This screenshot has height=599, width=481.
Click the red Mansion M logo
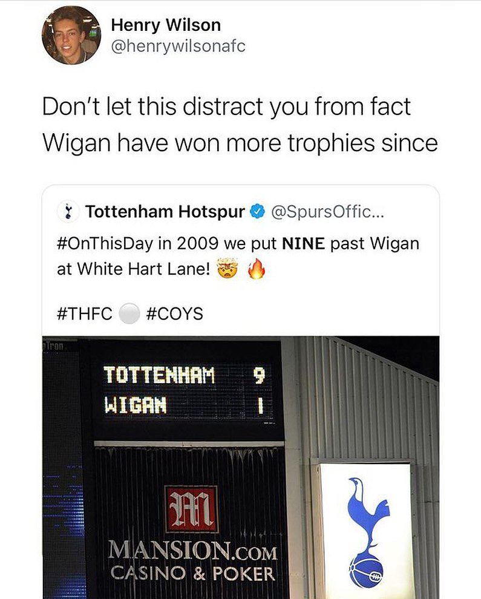(x=191, y=509)
